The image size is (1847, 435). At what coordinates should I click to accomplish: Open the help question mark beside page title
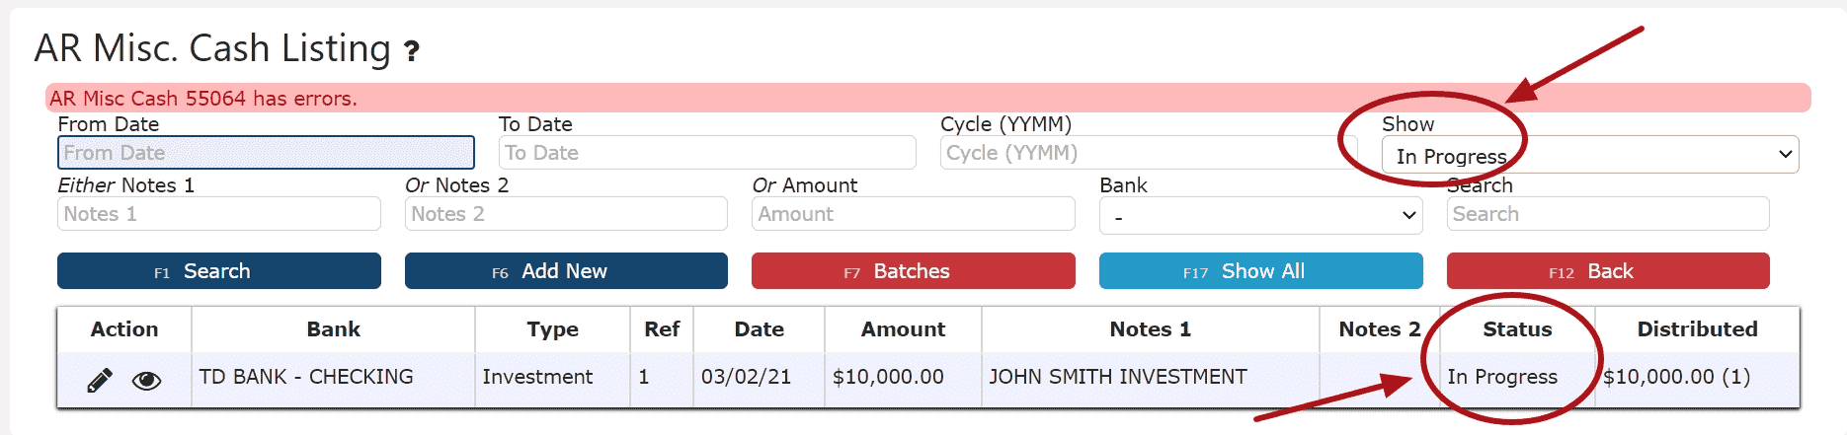point(412,50)
